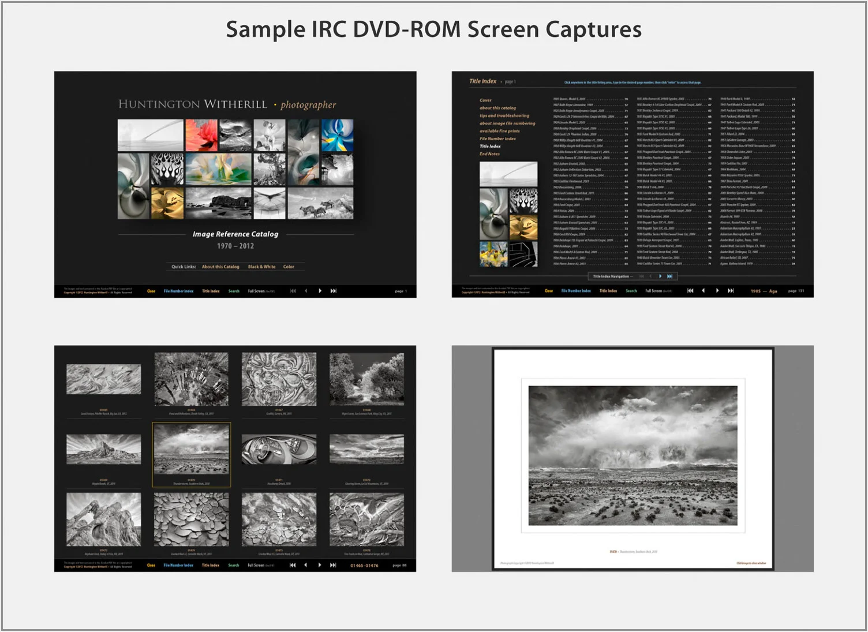Click last-page arrow on cover screen
Viewport: 868px width, 632px height.
pyautogui.click(x=333, y=291)
